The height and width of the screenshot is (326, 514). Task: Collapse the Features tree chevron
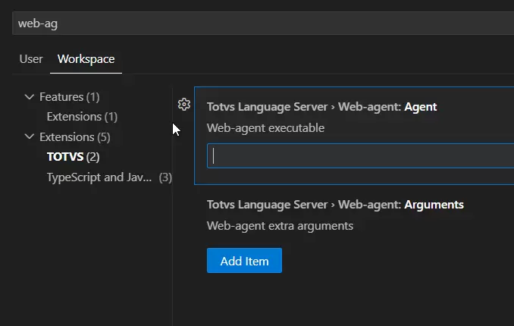pyautogui.click(x=30, y=97)
